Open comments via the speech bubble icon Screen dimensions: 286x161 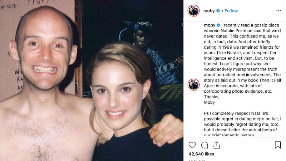click(x=204, y=145)
